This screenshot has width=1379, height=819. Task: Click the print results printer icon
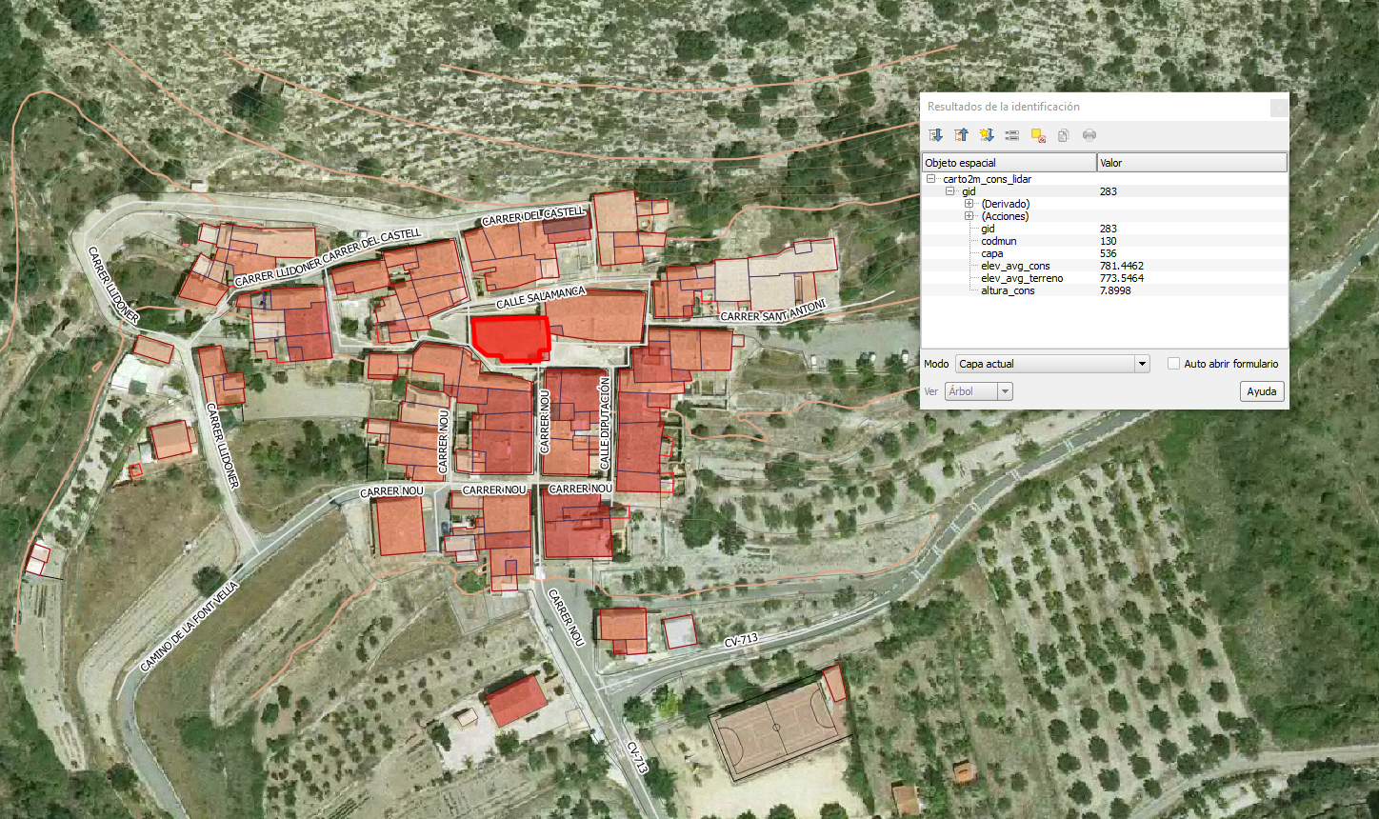tap(1089, 135)
